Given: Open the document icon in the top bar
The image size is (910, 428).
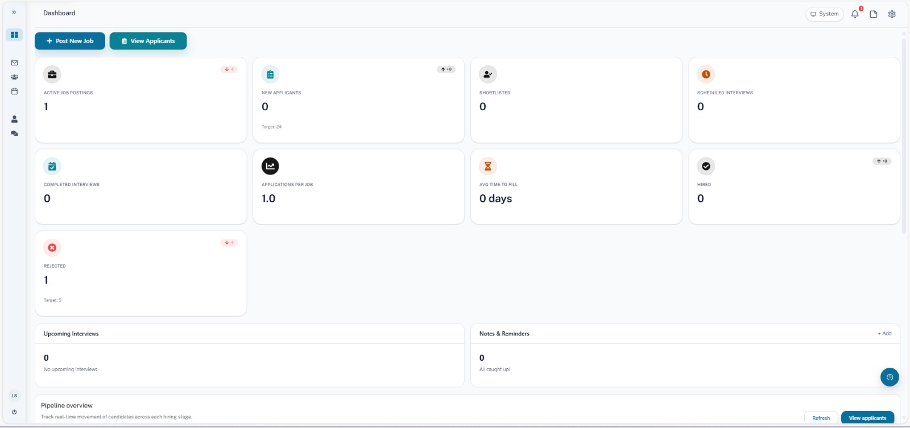Looking at the screenshot, I should [874, 14].
